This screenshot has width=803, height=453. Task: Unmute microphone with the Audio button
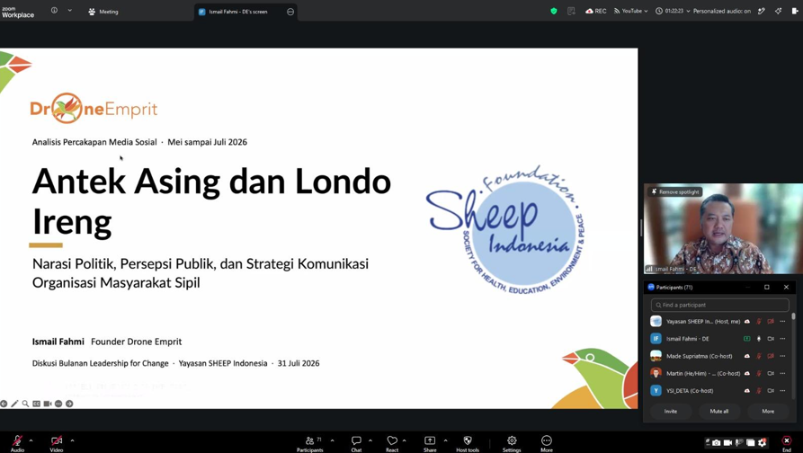(x=17, y=443)
